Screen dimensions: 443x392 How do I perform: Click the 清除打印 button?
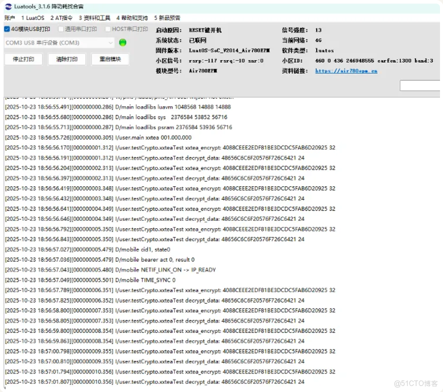click(x=67, y=59)
